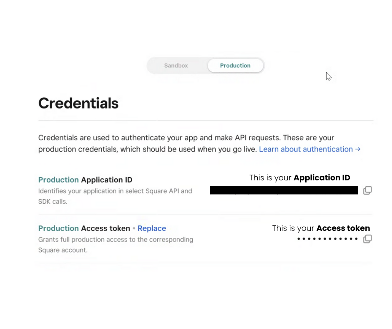Click arrow icon after Learn about authentication
Viewport: 392px width, 329px height.
358,149
